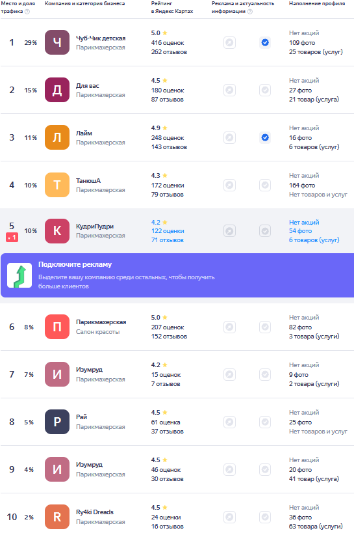Click blue verified checkmark in Лайм row
This screenshot has width=354, height=537.
[265, 137]
